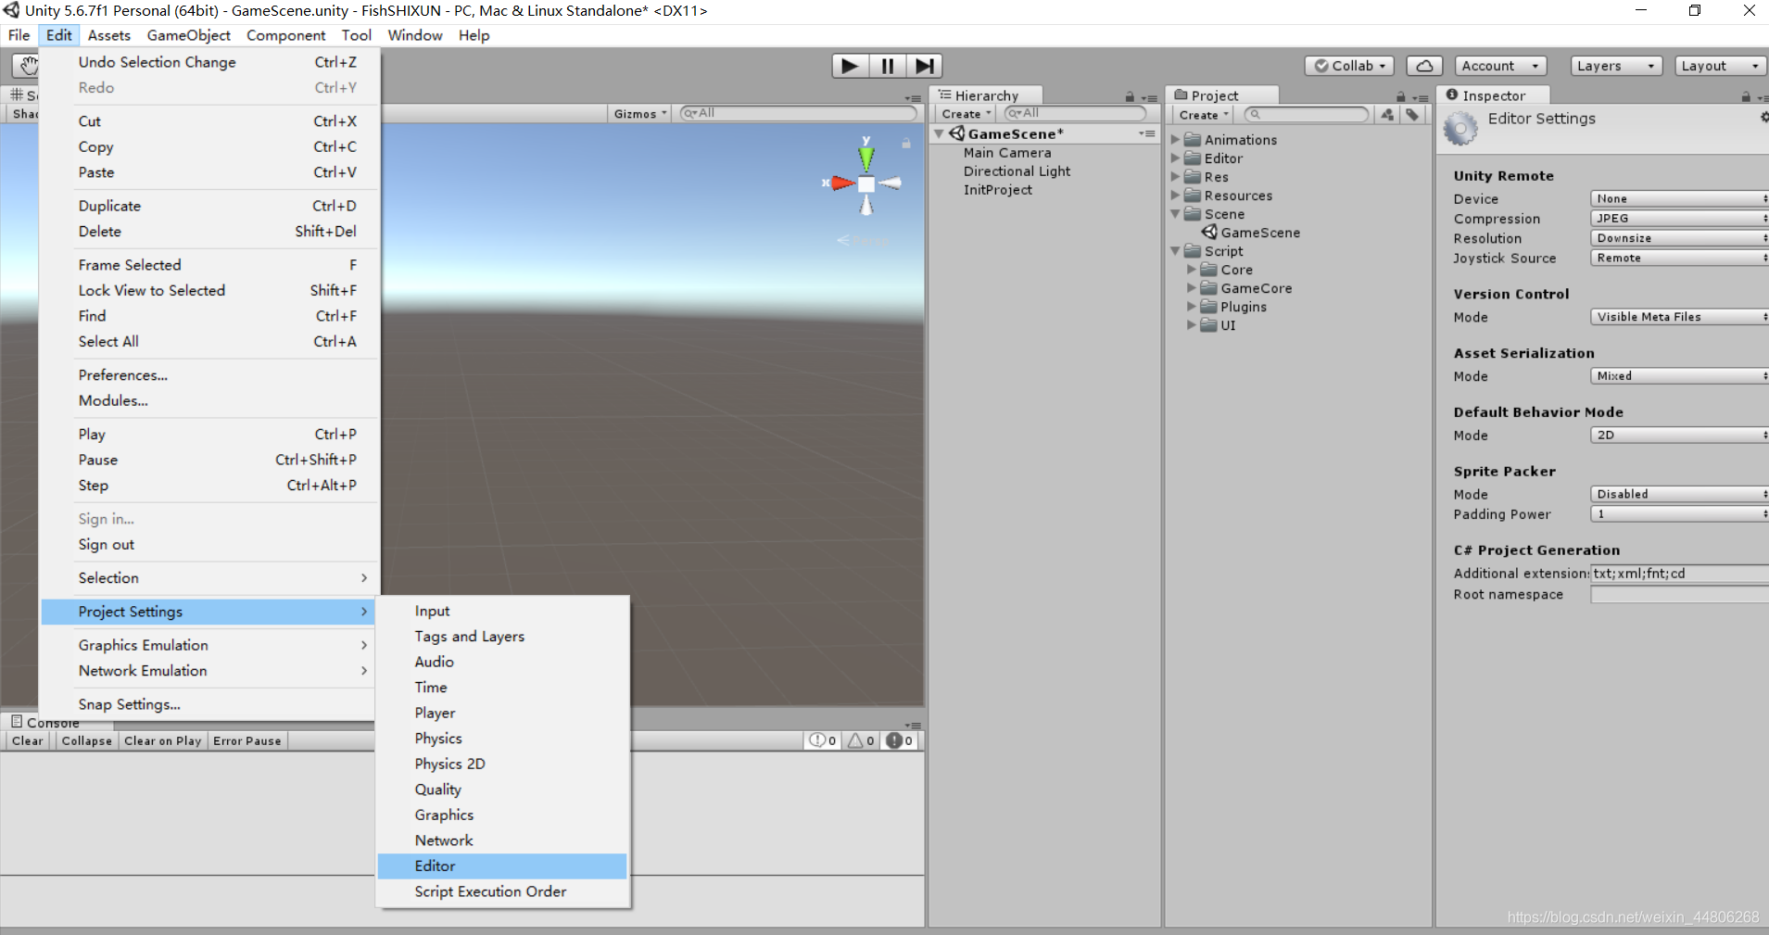Toggle the Project panel lock icon
Image resolution: width=1769 pixels, height=935 pixels.
[1401, 96]
